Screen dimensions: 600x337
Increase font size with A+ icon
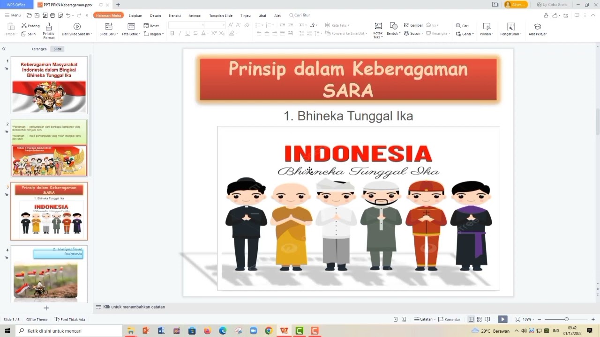231,25
